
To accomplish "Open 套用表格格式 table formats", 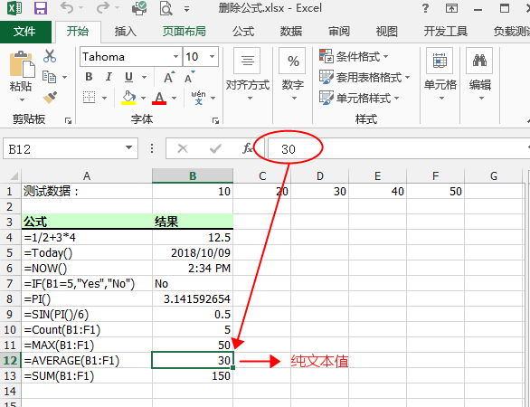I will (x=364, y=78).
